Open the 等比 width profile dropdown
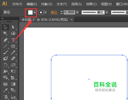This screenshot has width=128, height=100. (107, 13)
